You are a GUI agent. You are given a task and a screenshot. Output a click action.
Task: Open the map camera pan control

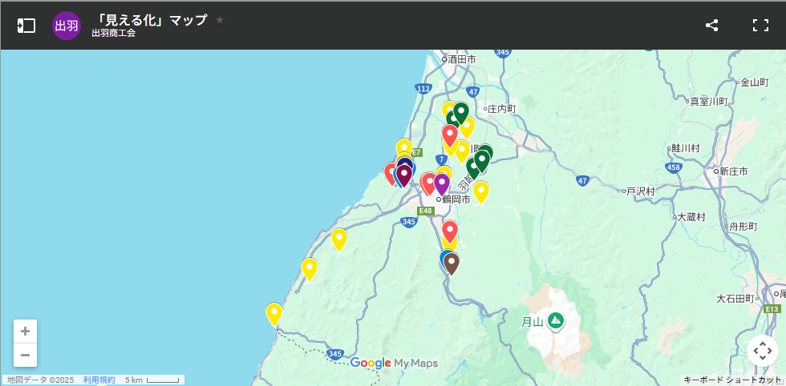point(762,350)
